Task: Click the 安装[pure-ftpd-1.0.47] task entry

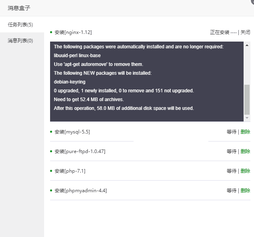Action: tap(80, 151)
